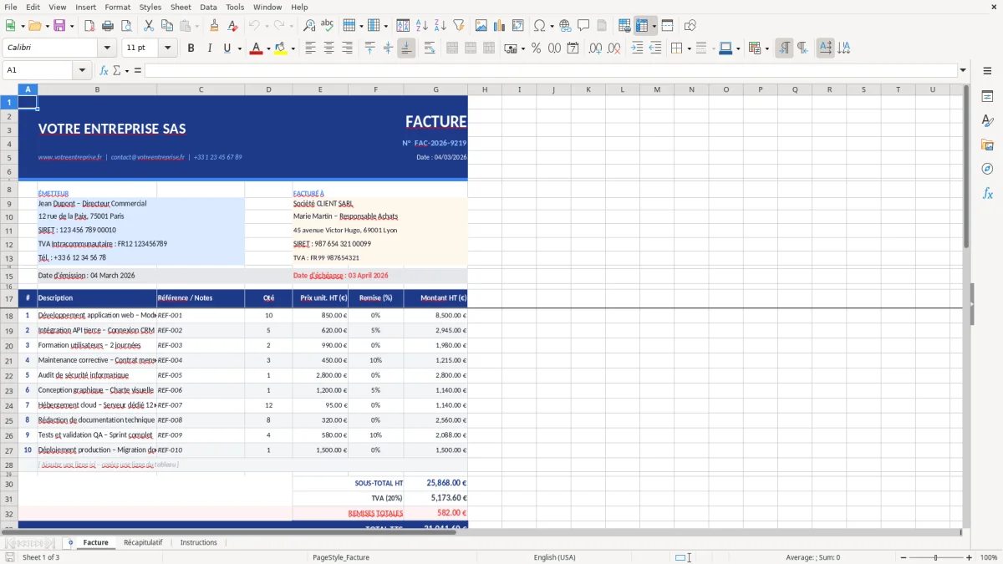The height and width of the screenshot is (564, 1003).
Task: Insert a comment
Action: [x=583, y=26]
